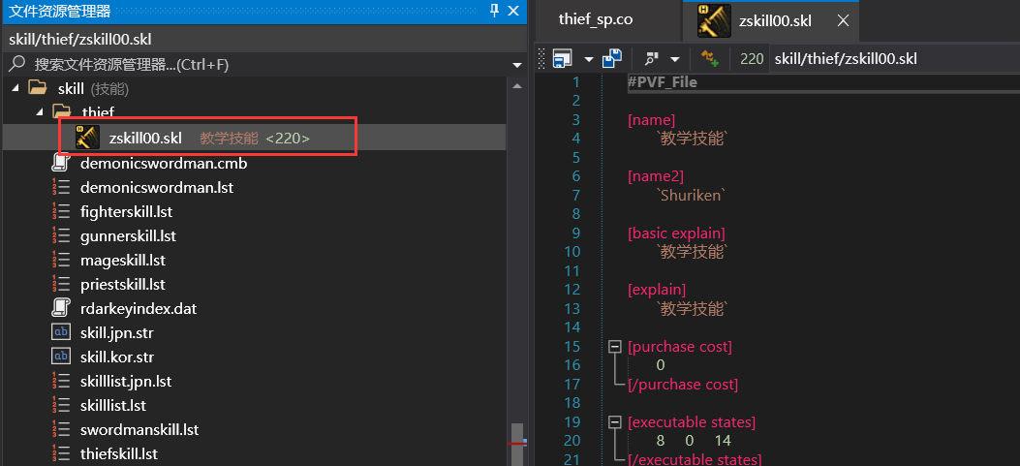Click the script icon of demonicswordman.cmb
The height and width of the screenshot is (466, 1020).
(60, 163)
